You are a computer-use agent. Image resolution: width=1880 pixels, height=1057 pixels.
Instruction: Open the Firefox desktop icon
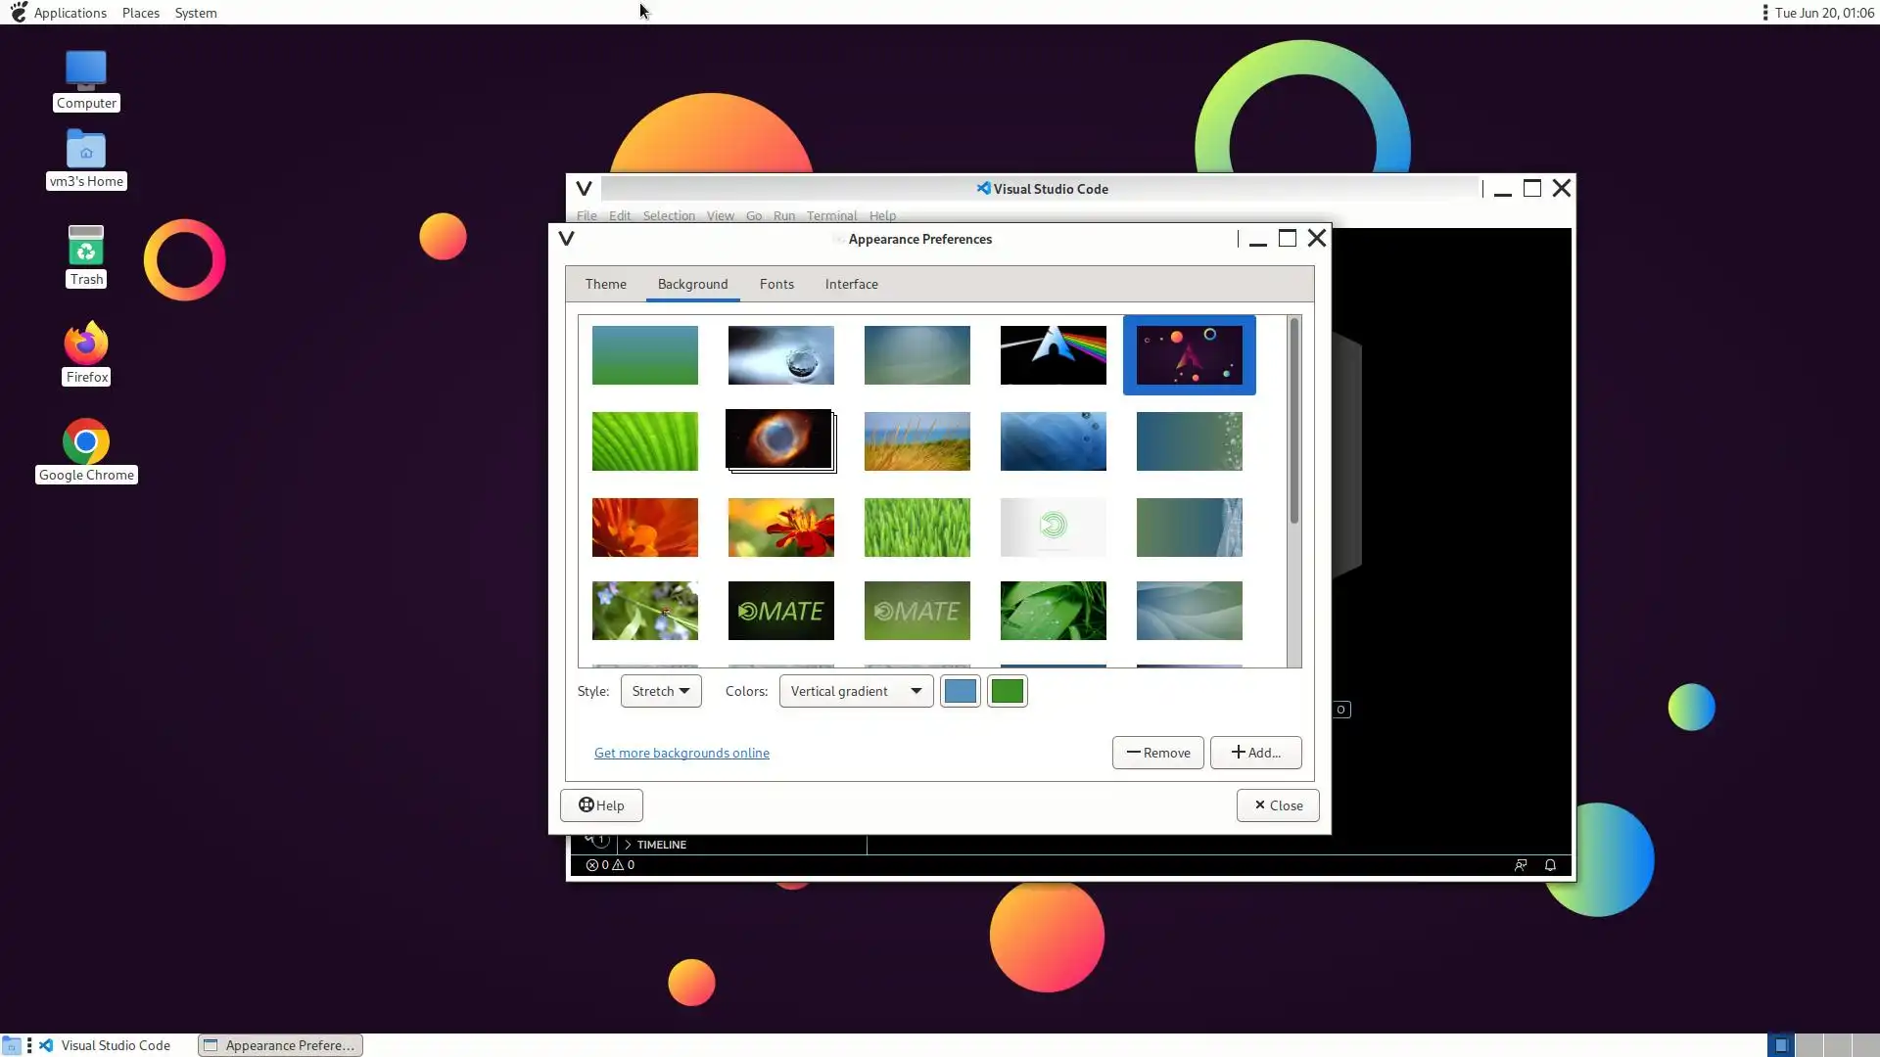tap(86, 345)
